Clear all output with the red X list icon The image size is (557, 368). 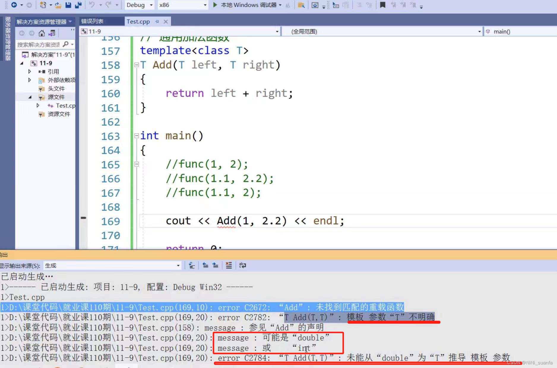click(229, 265)
